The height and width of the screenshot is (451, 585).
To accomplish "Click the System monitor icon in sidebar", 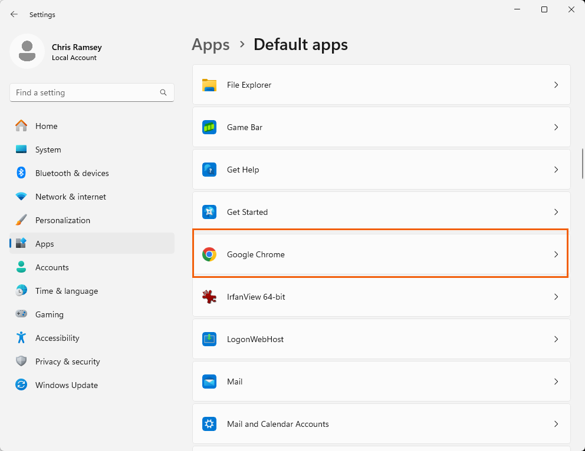I will click(21, 150).
